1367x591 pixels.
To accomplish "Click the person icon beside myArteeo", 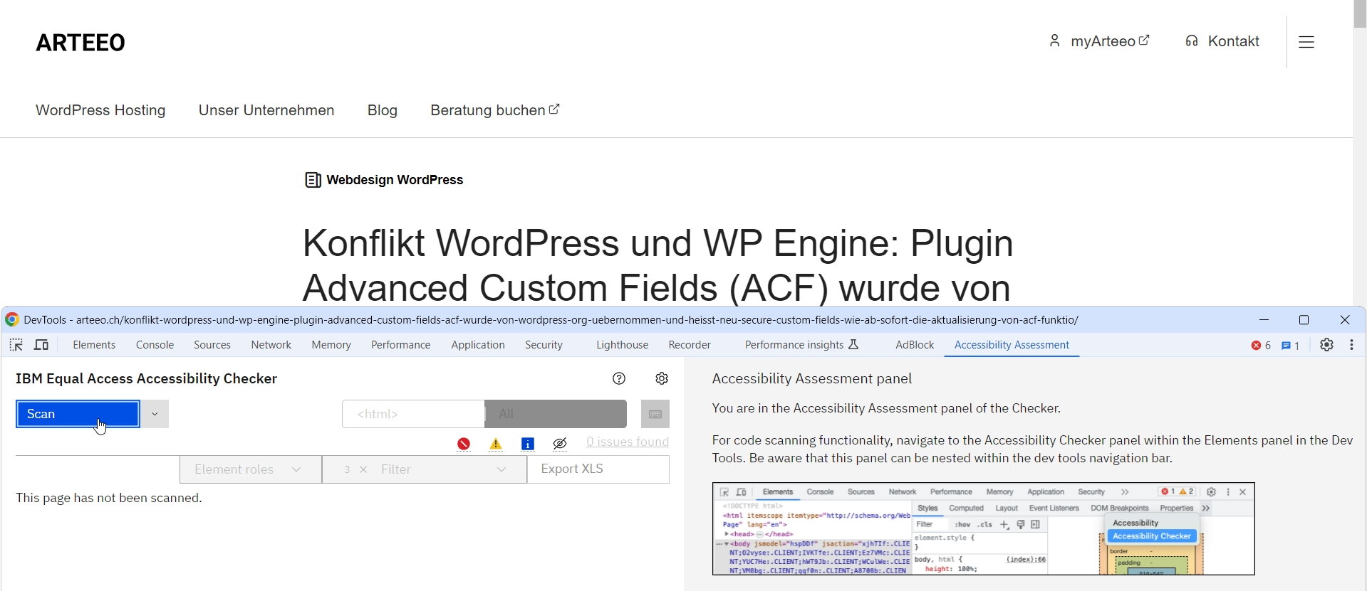I will pos(1054,41).
